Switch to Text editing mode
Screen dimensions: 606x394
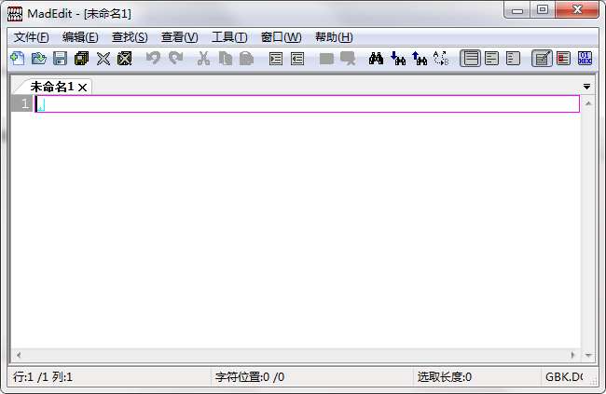pos(542,59)
